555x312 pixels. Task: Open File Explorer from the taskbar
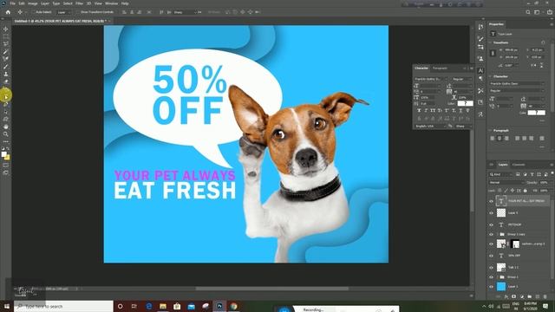163,306
